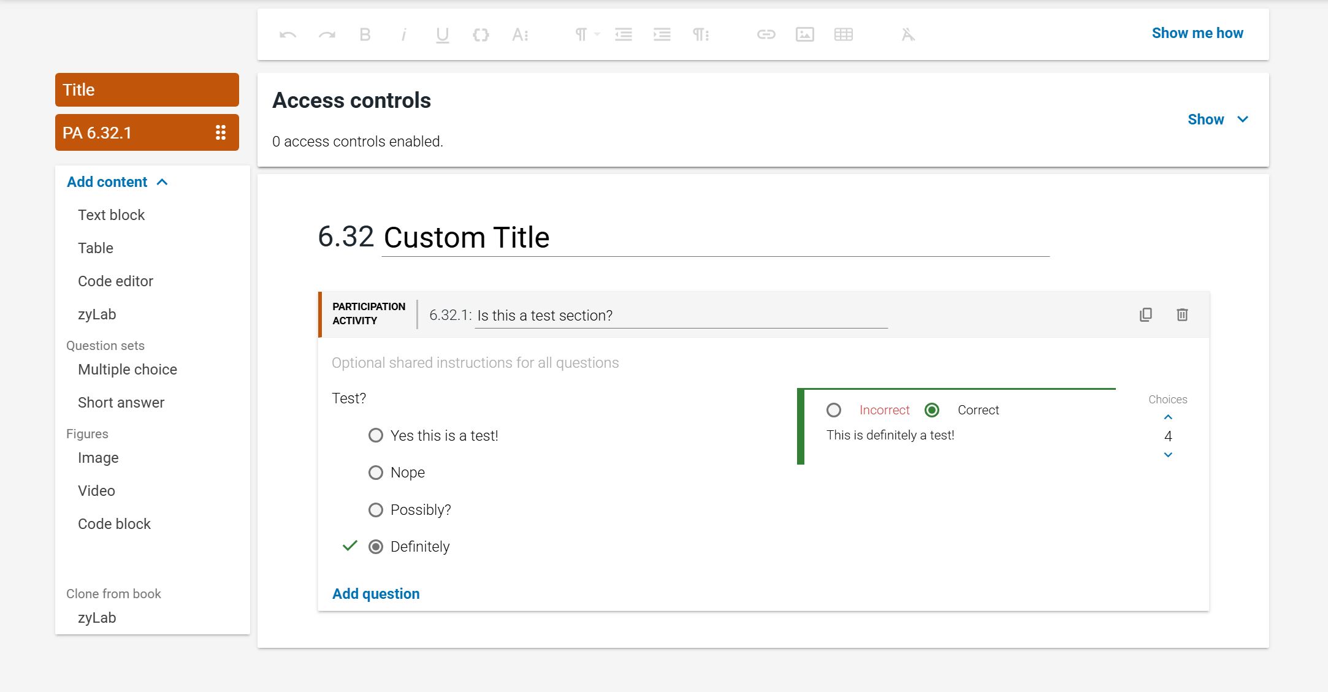Viewport: 1328px width, 692px height.
Task: Edit the Custom Title field
Action: click(716, 238)
